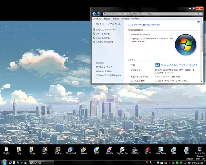This screenshot has height=165, width=206.
Task: Click the green tray icon near the clock
Action: pos(177,163)
